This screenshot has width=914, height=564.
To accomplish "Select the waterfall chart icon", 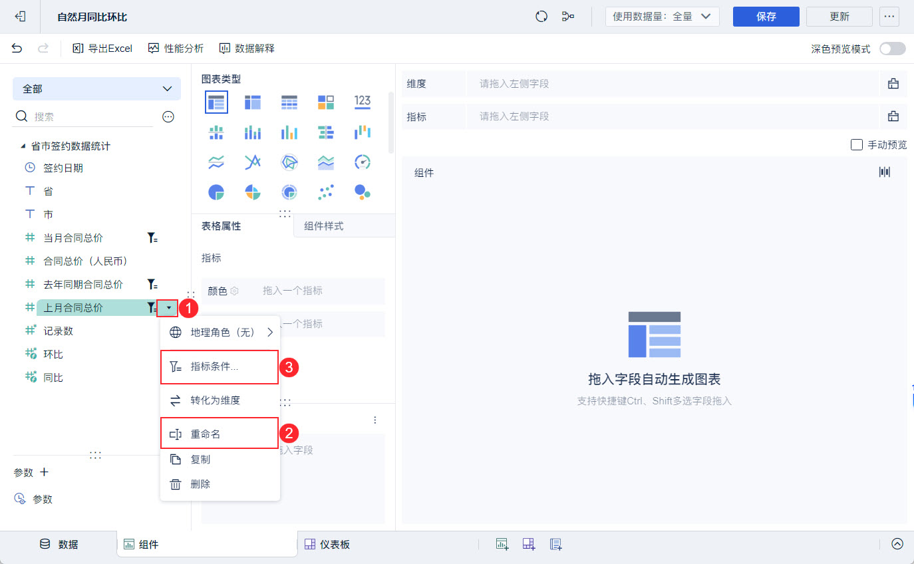I will 363,132.
